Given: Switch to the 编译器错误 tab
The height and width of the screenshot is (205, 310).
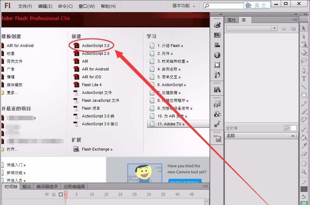Looking at the screenshot, I should click(x=47, y=186).
